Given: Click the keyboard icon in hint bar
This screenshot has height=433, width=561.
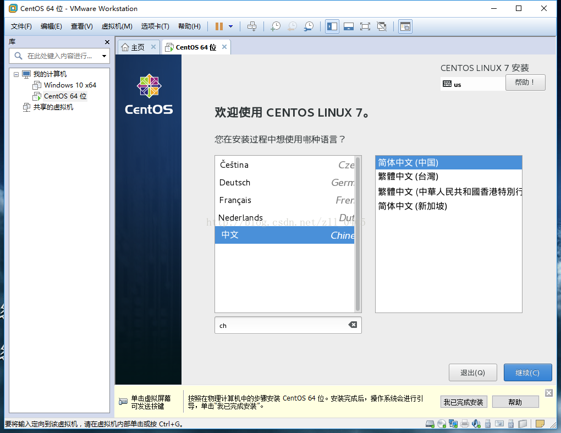Looking at the screenshot, I should click(123, 402).
